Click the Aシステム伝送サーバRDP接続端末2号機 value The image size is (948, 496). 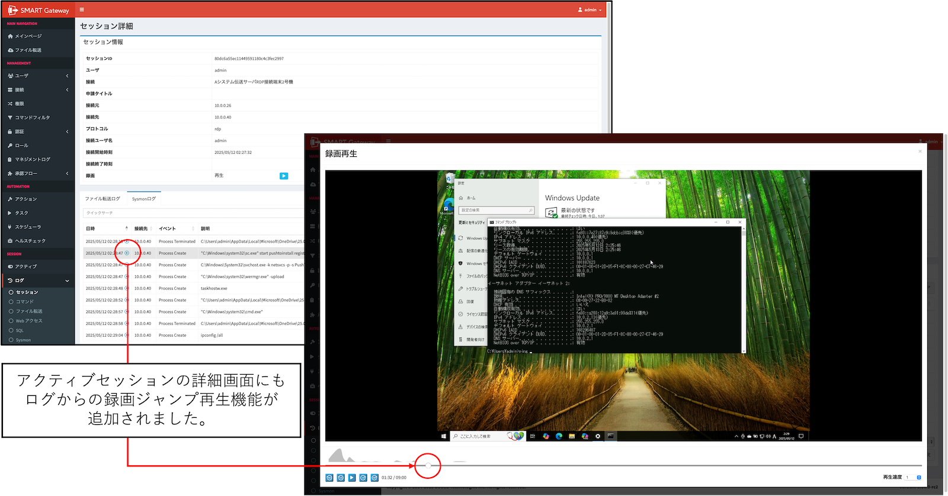tap(254, 82)
